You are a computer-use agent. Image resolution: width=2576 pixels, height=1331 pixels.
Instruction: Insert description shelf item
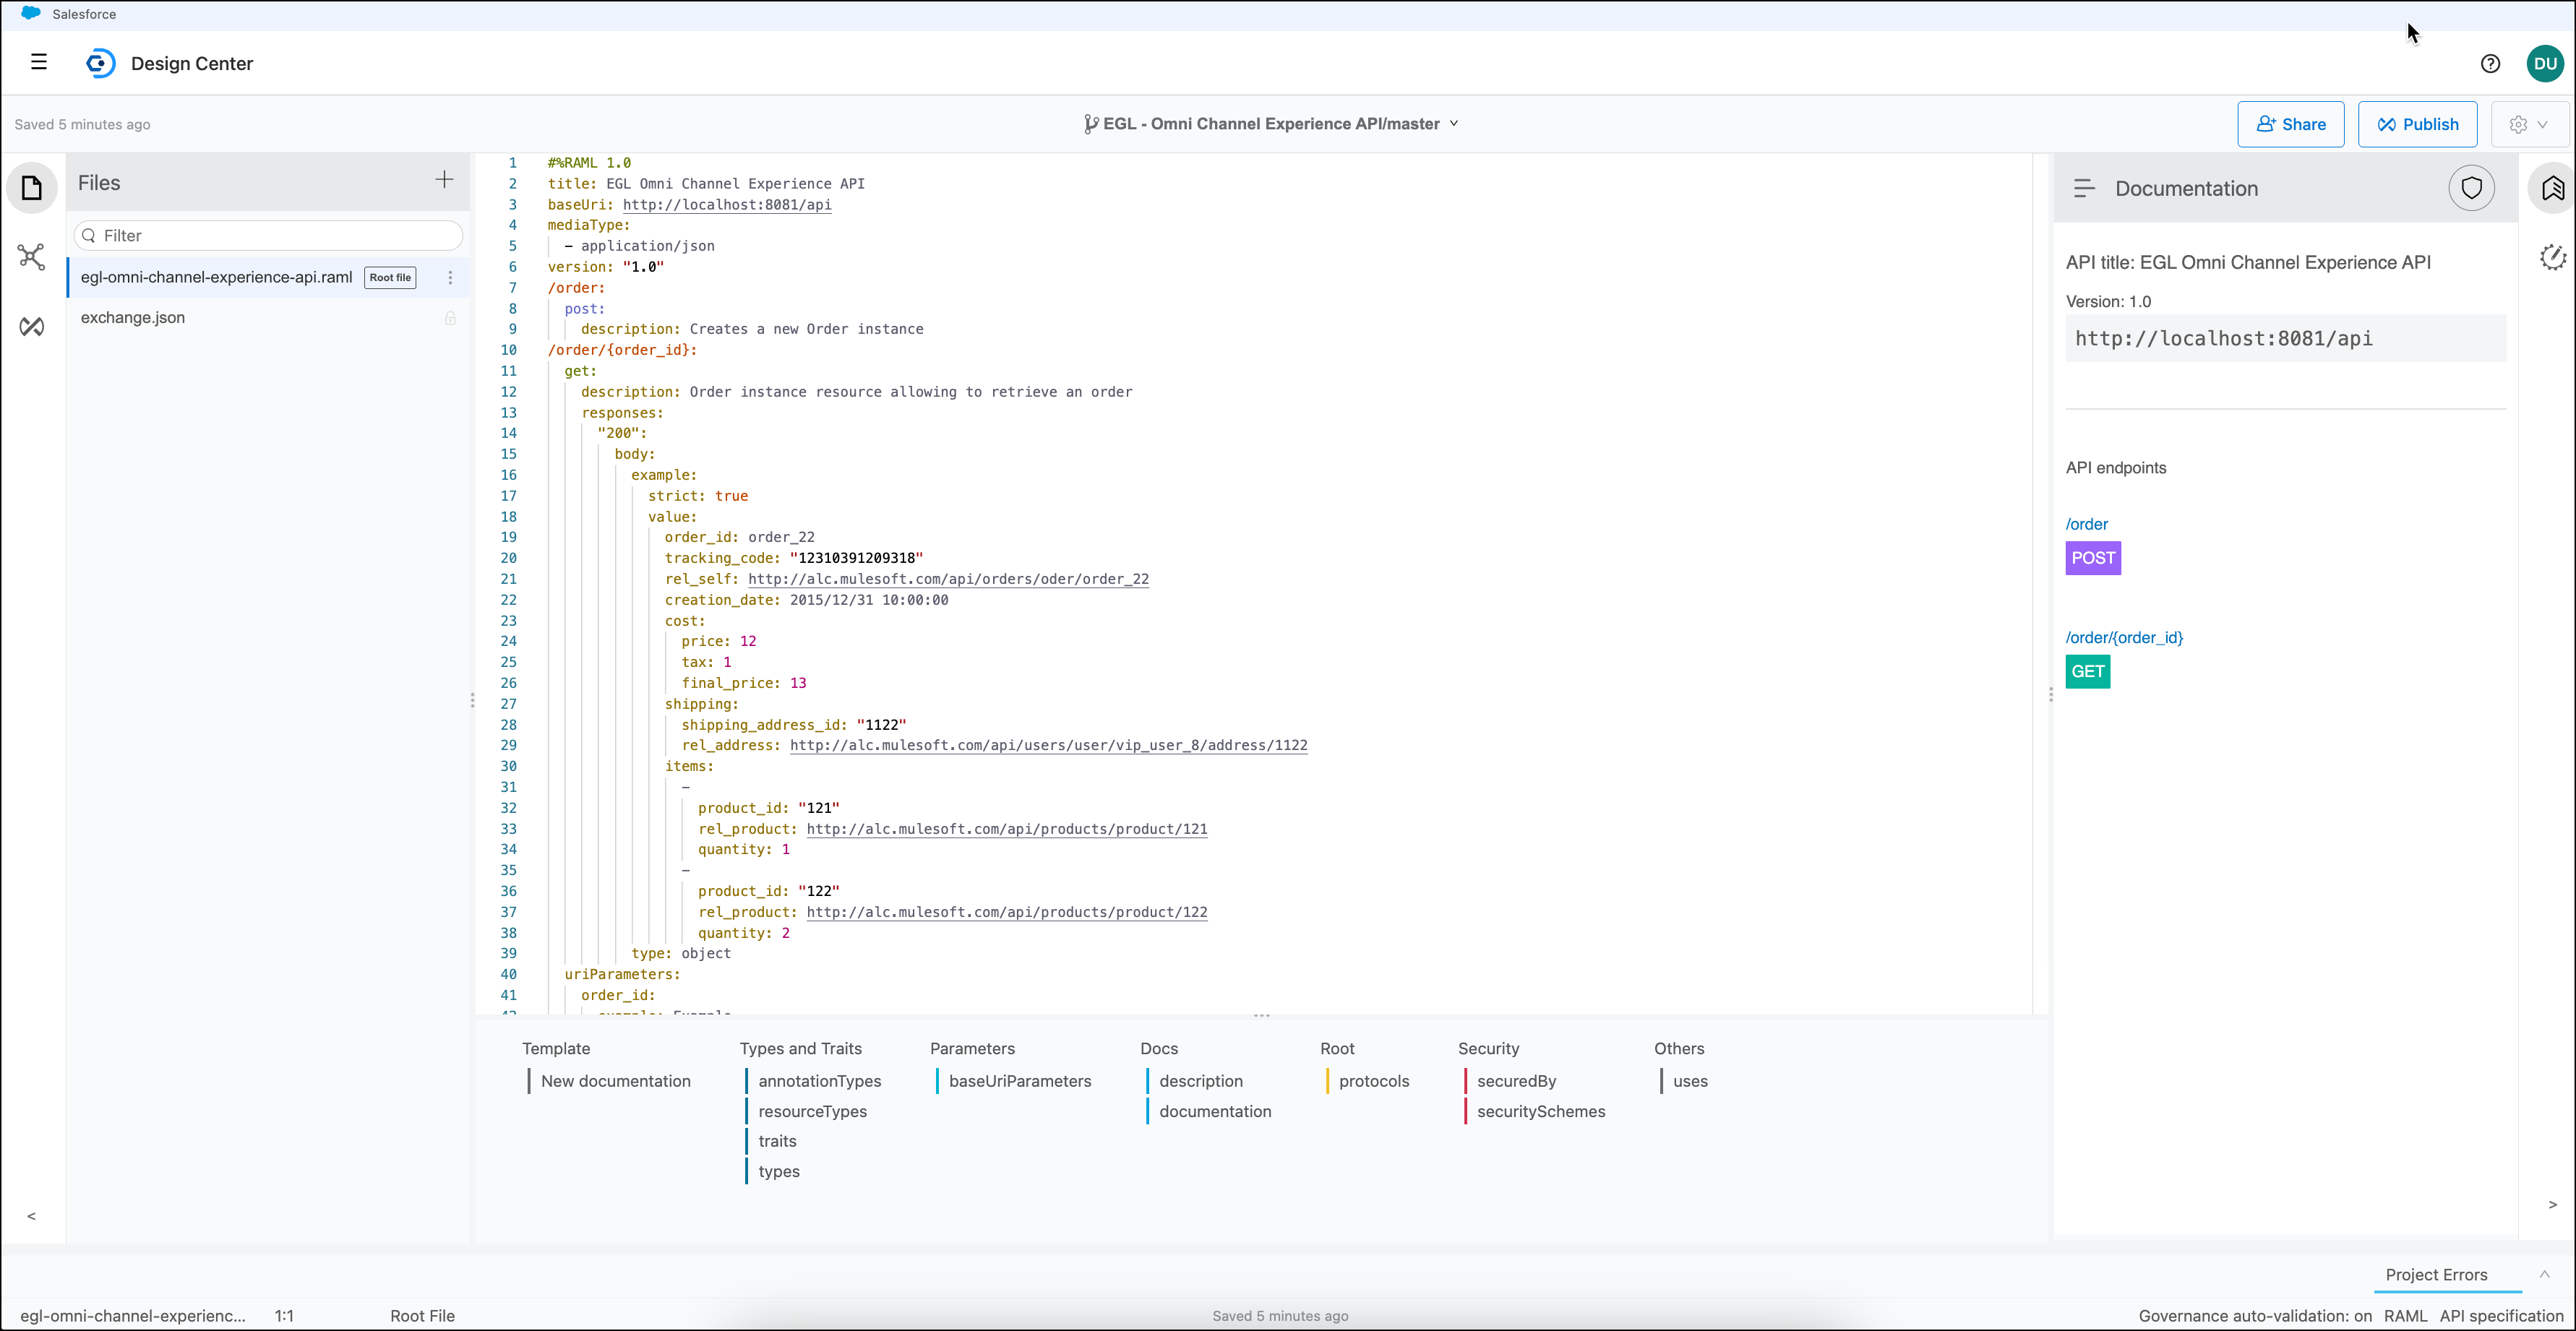coord(1201,1081)
